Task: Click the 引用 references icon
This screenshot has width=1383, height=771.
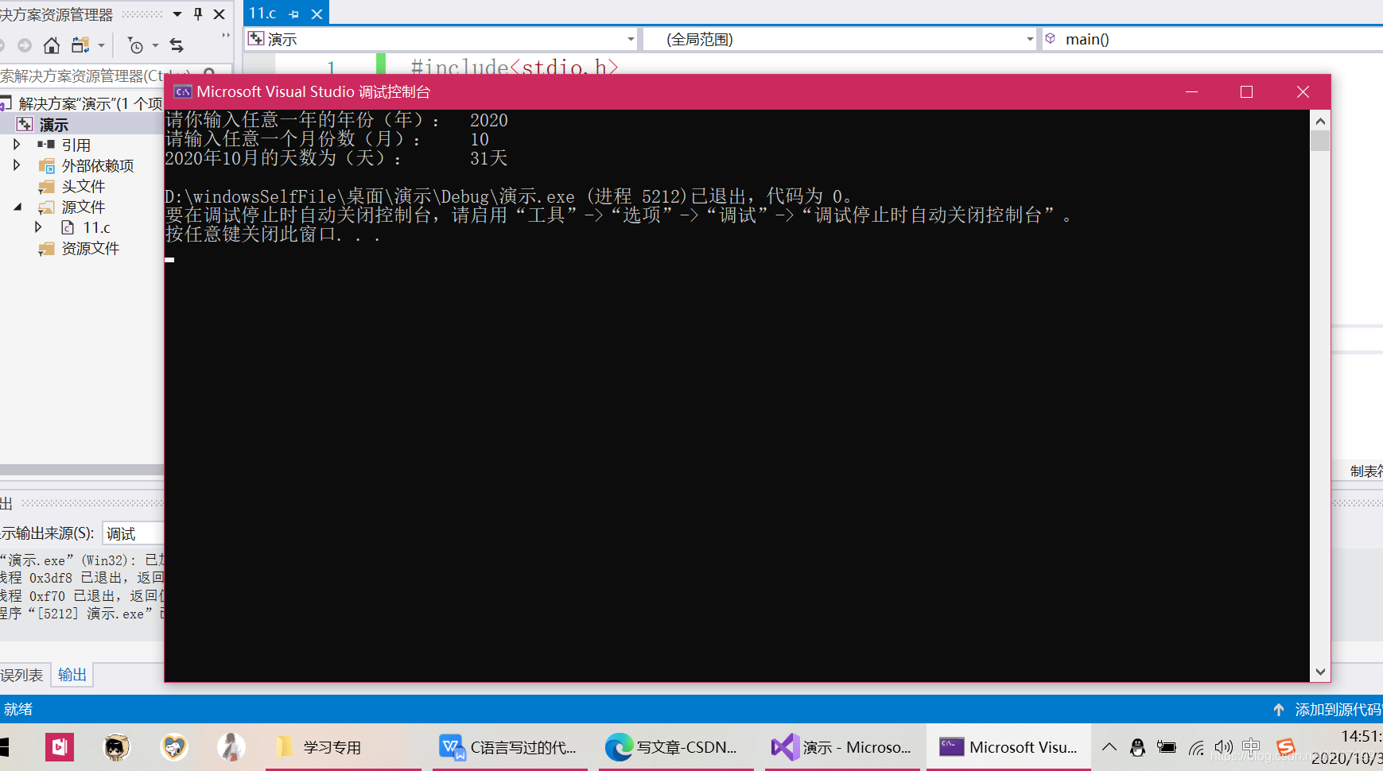Action: pos(46,145)
